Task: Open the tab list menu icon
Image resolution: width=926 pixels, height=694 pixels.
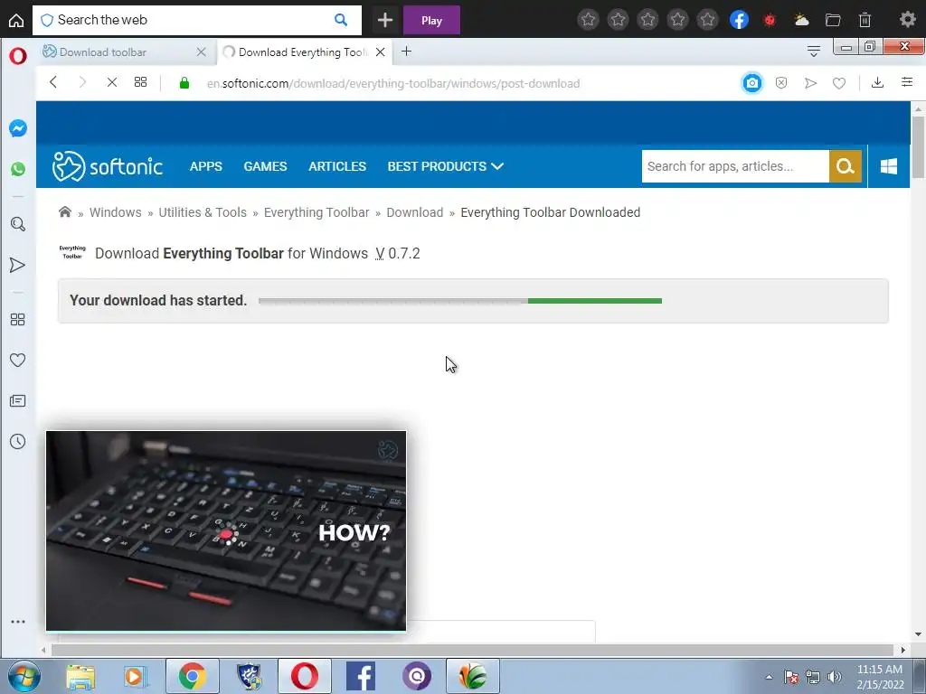Action: [814, 52]
